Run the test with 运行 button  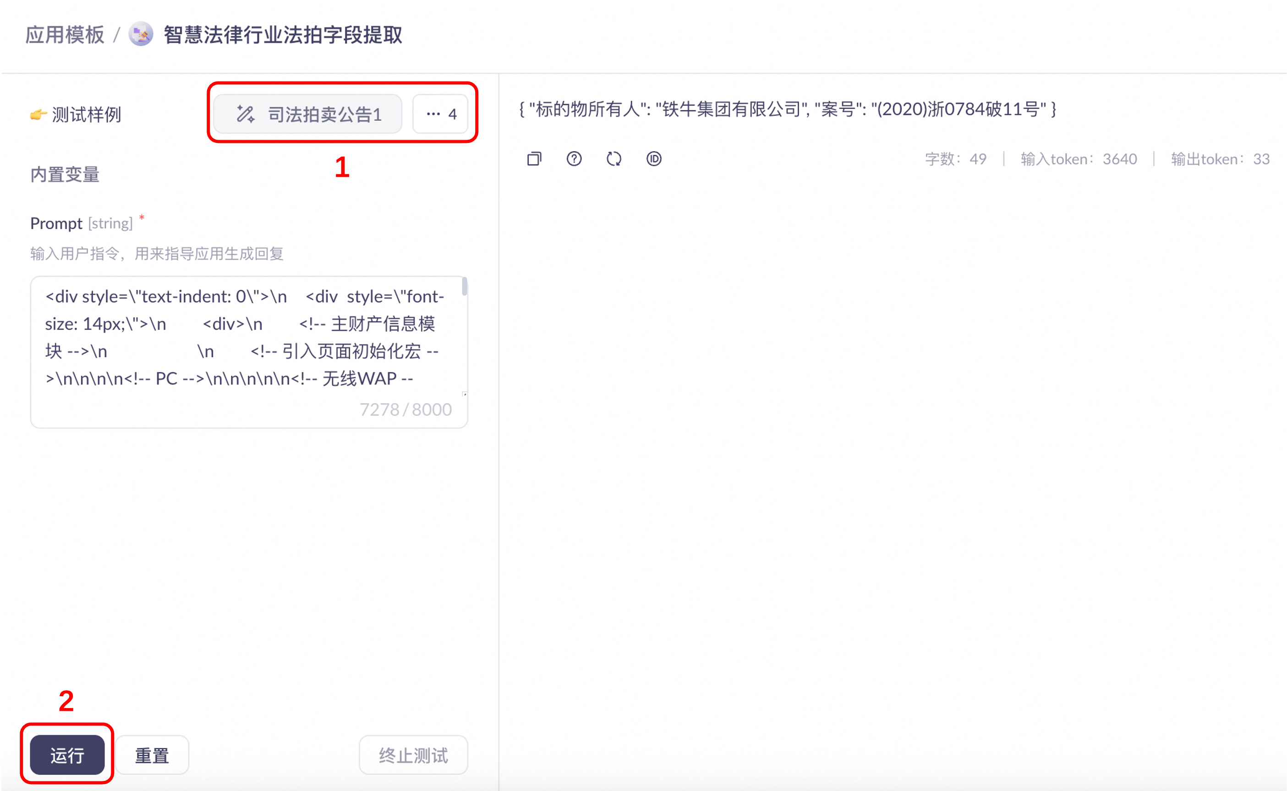pos(67,755)
